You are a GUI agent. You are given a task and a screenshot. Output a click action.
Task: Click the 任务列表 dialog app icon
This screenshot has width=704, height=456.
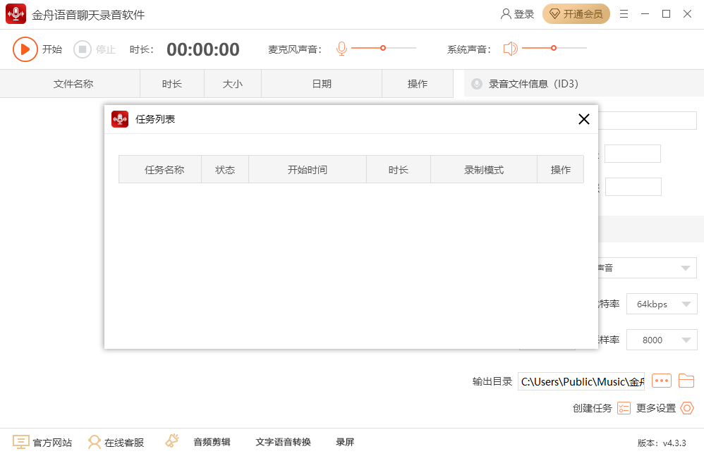(x=120, y=119)
